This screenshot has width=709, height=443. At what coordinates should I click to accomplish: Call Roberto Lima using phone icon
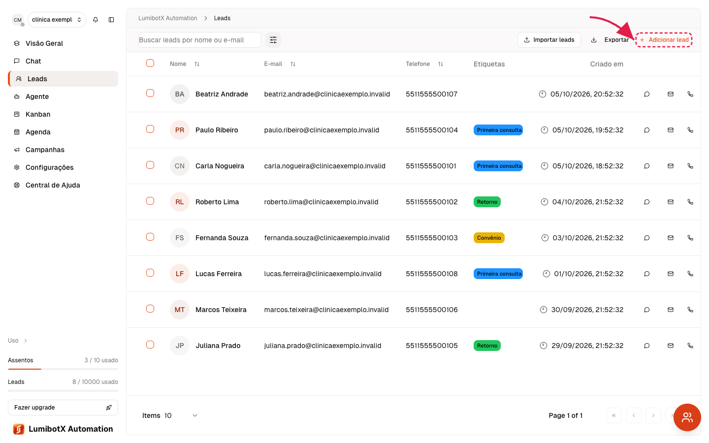pos(690,202)
